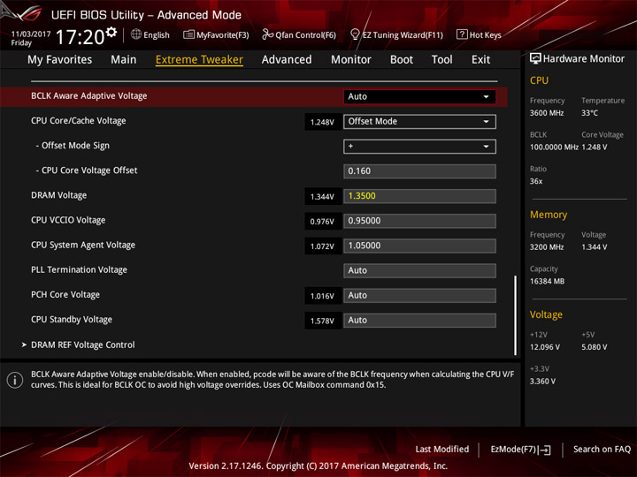Select the DRAM Voltage 1.3500 field
Viewport: 637px width, 477px height.
pyautogui.click(x=419, y=196)
